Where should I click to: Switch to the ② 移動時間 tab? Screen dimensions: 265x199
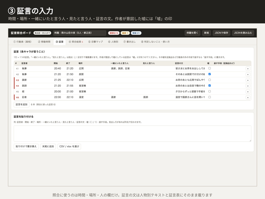[x=44, y=42]
